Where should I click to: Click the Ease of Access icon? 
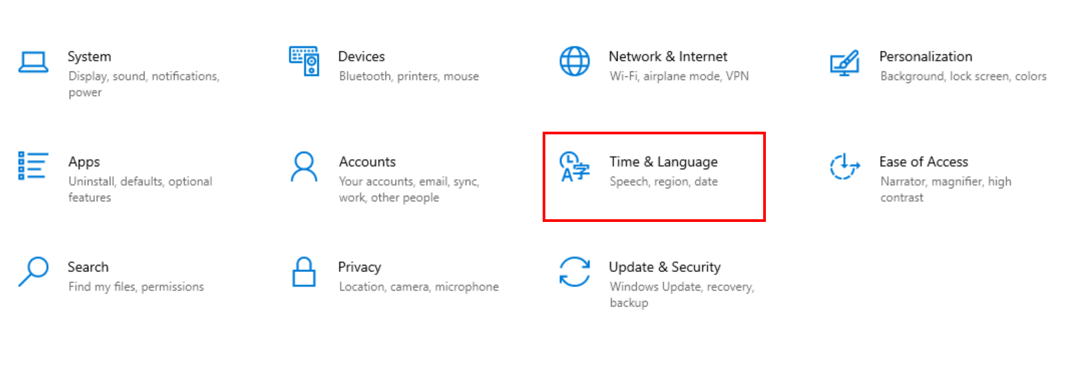[x=845, y=166]
